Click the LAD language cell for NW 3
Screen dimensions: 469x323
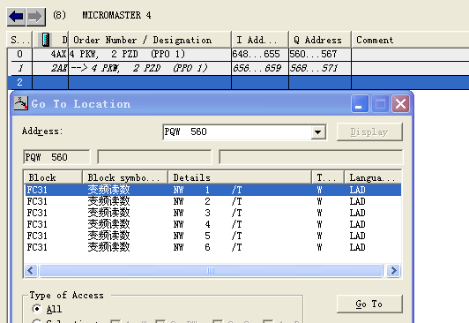pos(357,213)
